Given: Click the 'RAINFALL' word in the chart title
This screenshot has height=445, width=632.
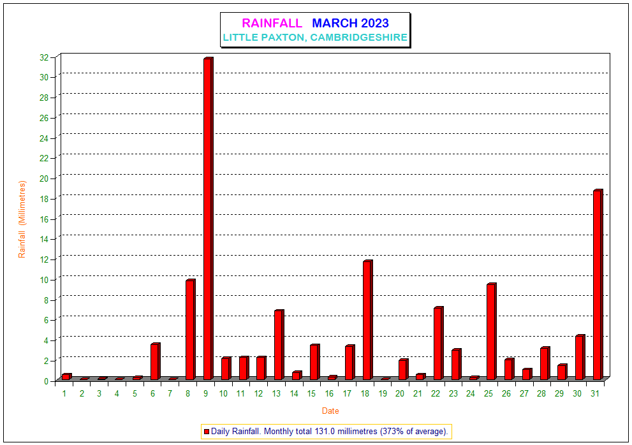Looking at the screenshot, I should tap(272, 23).
